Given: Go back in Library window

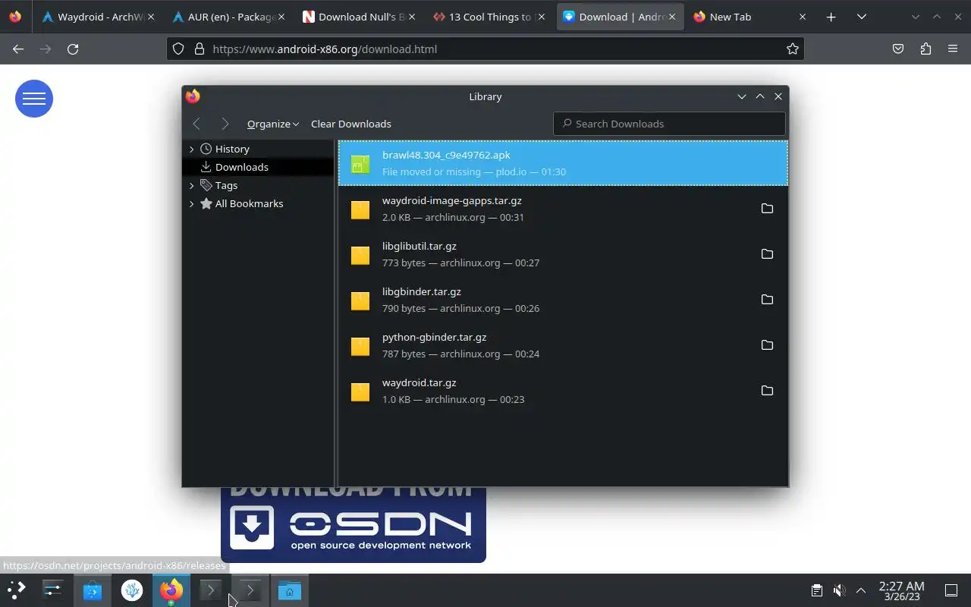Looking at the screenshot, I should coord(196,124).
